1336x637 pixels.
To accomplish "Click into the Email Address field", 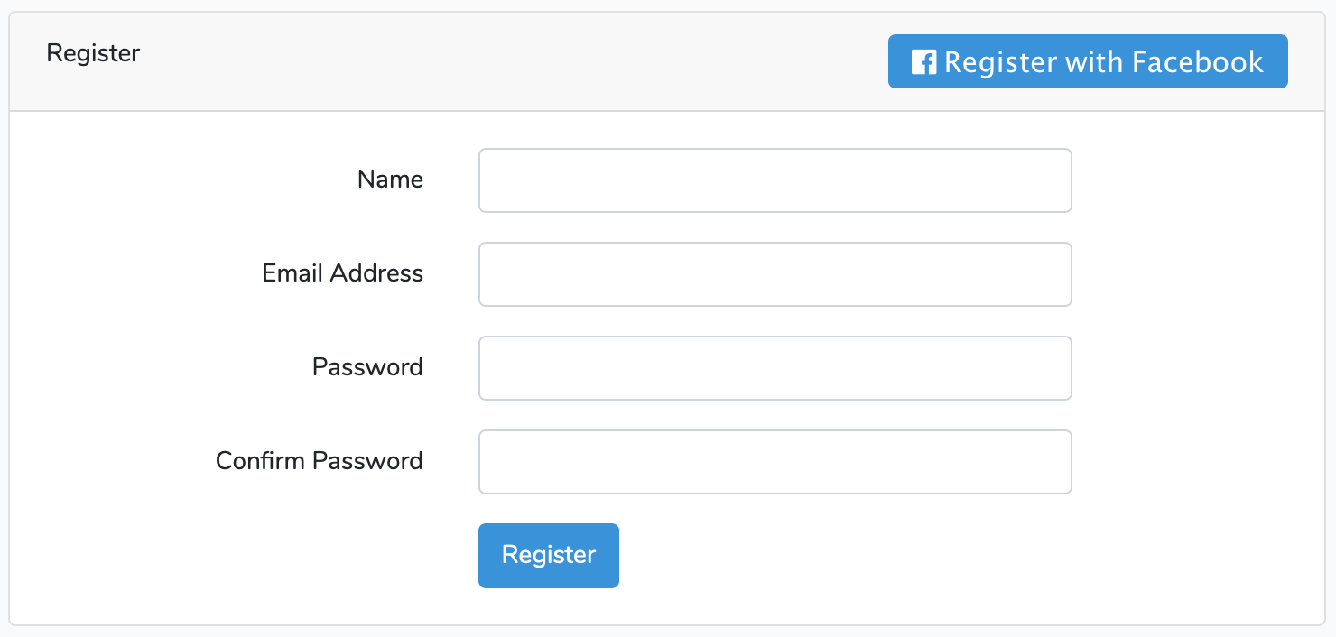I will point(775,274).
